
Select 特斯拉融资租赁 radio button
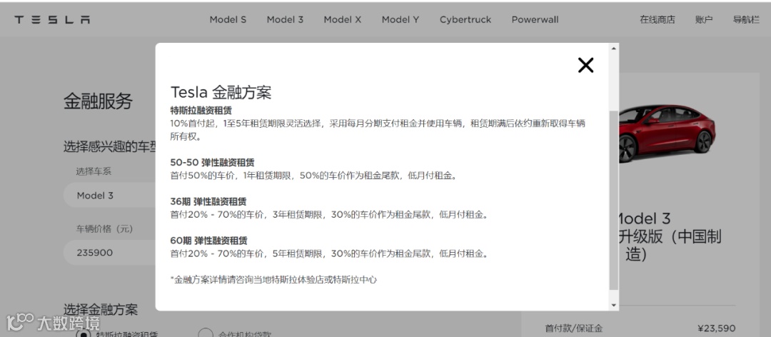pyautogui.click(x=84, y=335)
